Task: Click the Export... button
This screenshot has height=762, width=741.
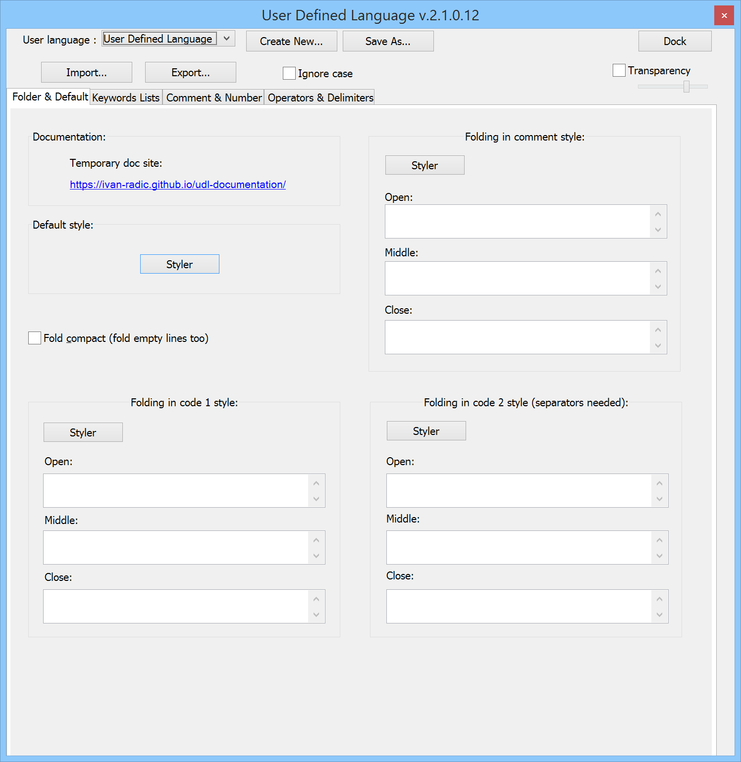Action: [x=190, y=72]
